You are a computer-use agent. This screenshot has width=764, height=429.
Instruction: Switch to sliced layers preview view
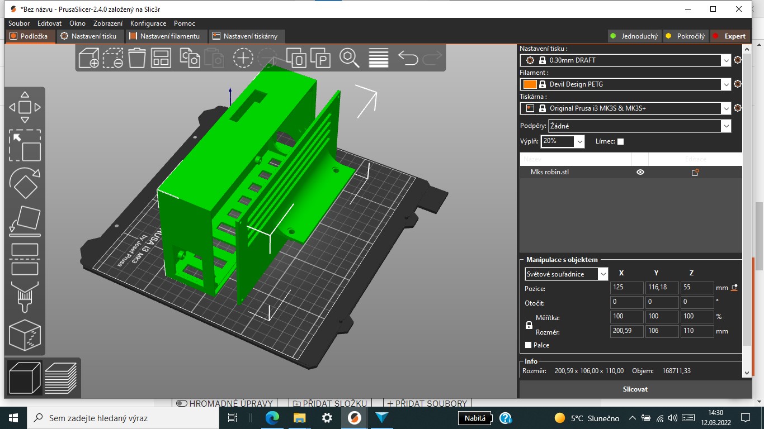click(x=60, y=378)
